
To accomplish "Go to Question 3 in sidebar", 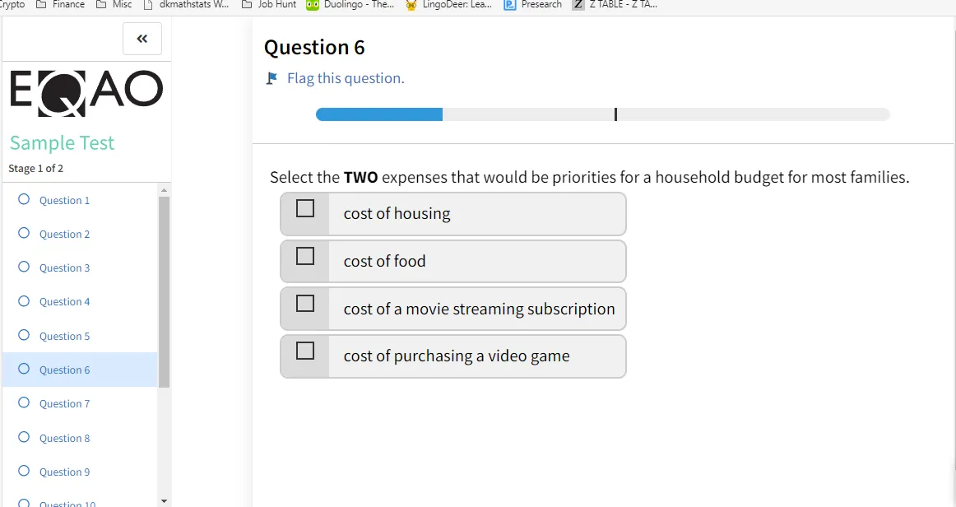I will tap(64, 268).
